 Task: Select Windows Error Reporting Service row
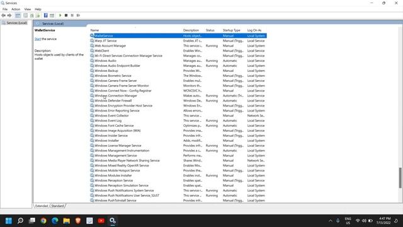coord(178,110)
